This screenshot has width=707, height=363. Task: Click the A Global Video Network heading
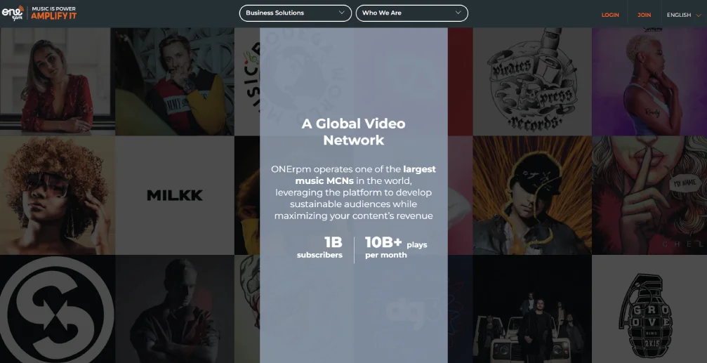354,132
